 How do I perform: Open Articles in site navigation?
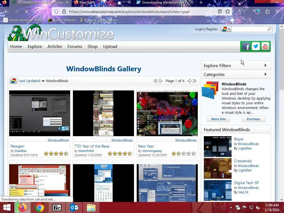[55, 47]
